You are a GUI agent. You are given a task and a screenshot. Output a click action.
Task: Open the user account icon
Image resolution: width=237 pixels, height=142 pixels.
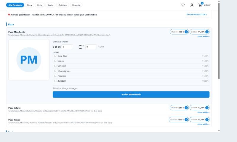192,5
